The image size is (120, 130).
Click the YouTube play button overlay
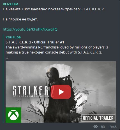pos(61,92)
